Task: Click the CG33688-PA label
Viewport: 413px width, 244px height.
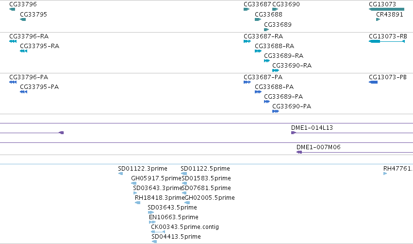Action: tap(274, 87)
